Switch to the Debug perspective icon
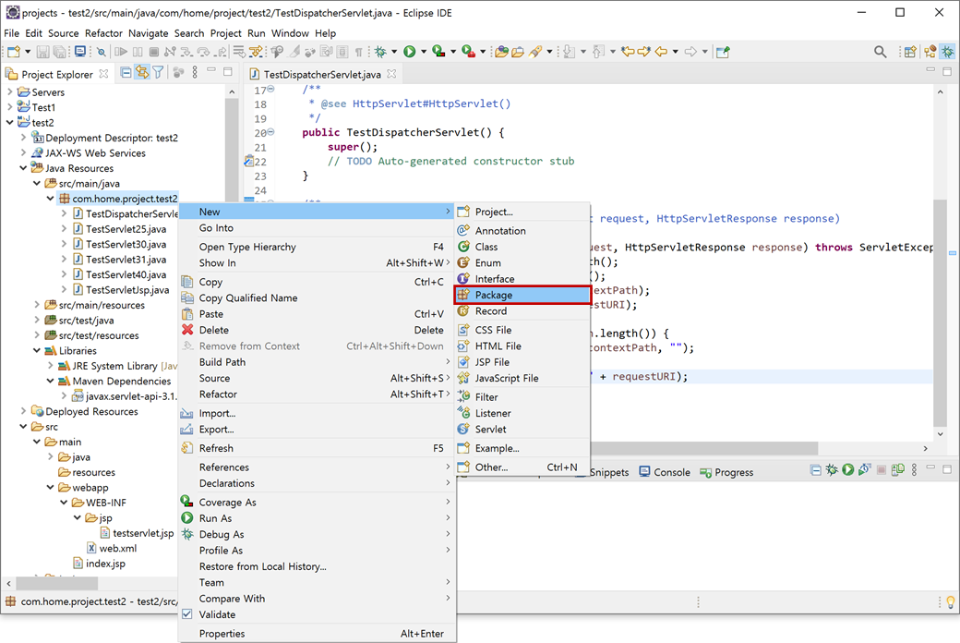This screenshot has width=960, height=643. coord(948,52)
